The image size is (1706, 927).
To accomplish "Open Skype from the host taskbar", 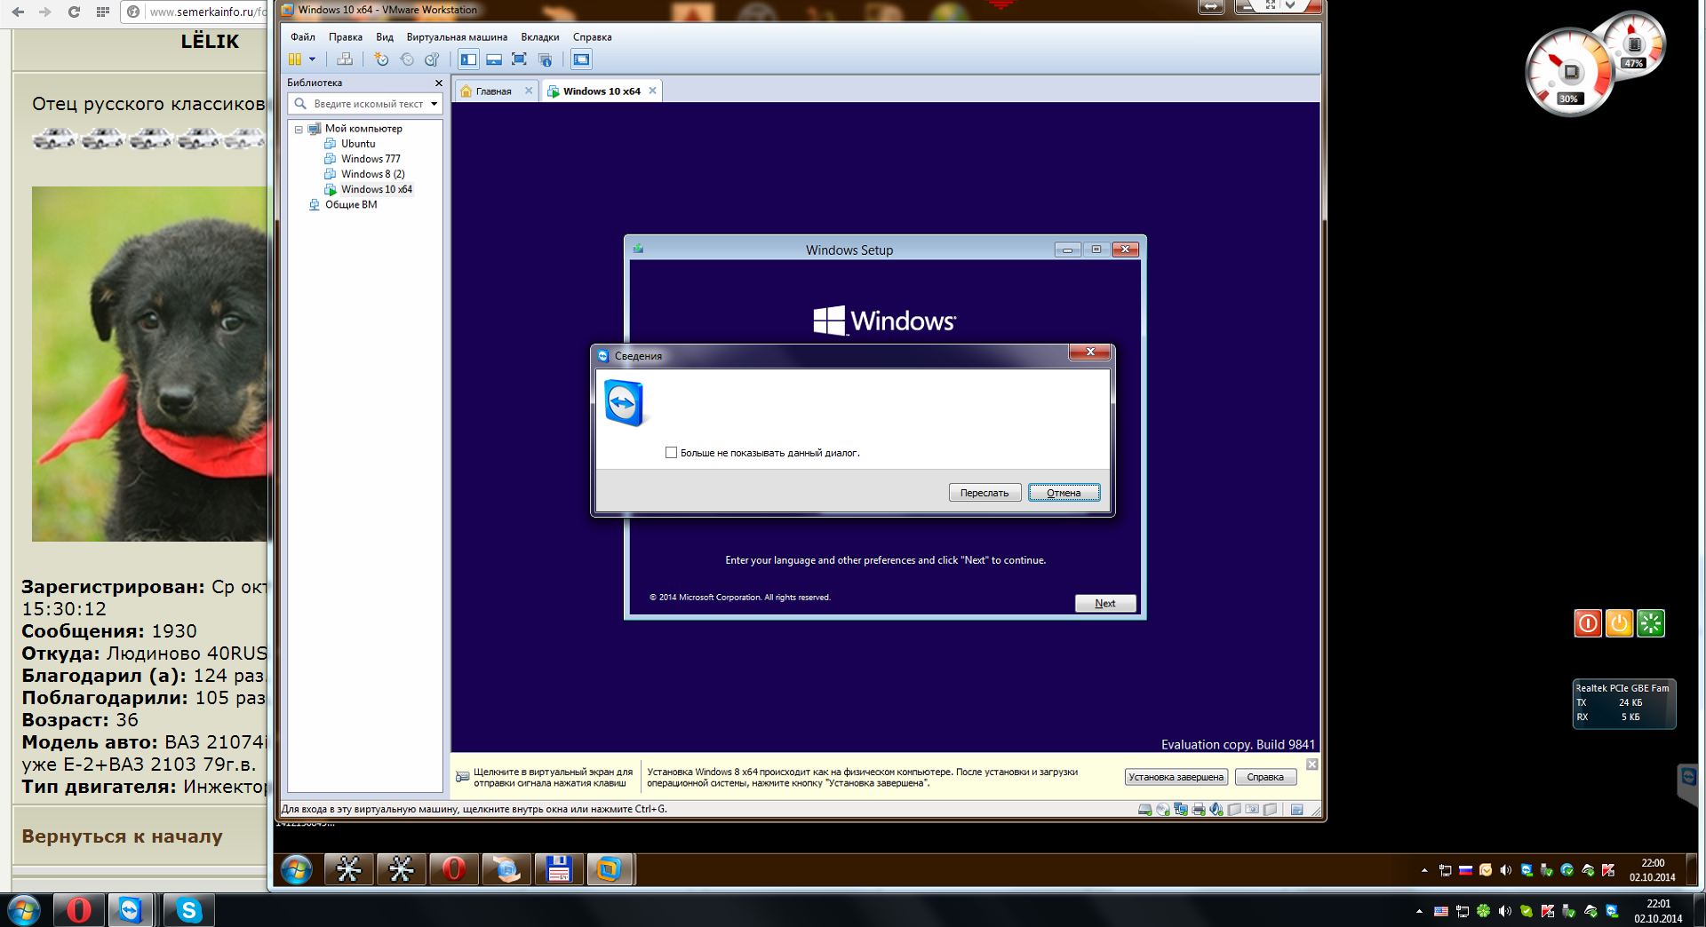I will pyautogui.click(x=188, y=910).
